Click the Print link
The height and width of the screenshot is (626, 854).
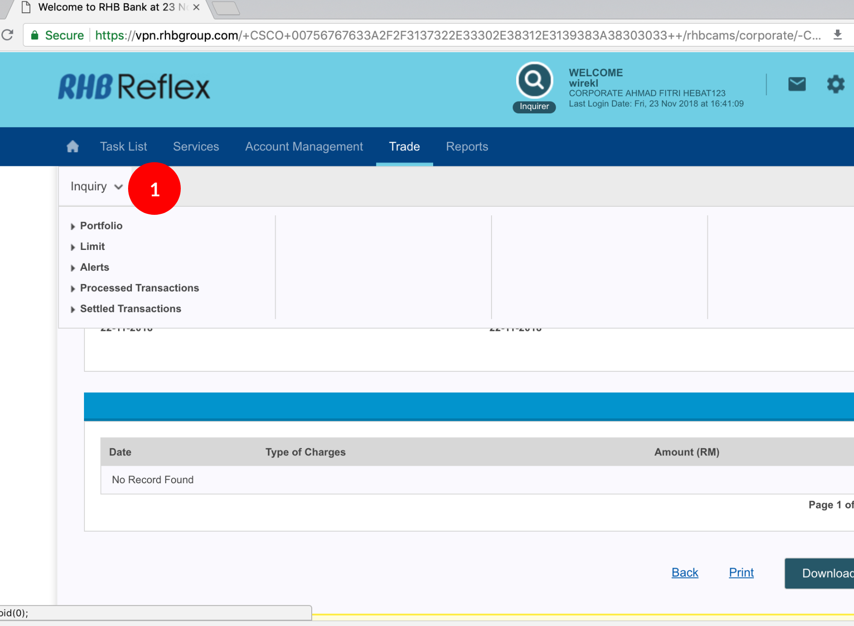(x=741, y=572)
